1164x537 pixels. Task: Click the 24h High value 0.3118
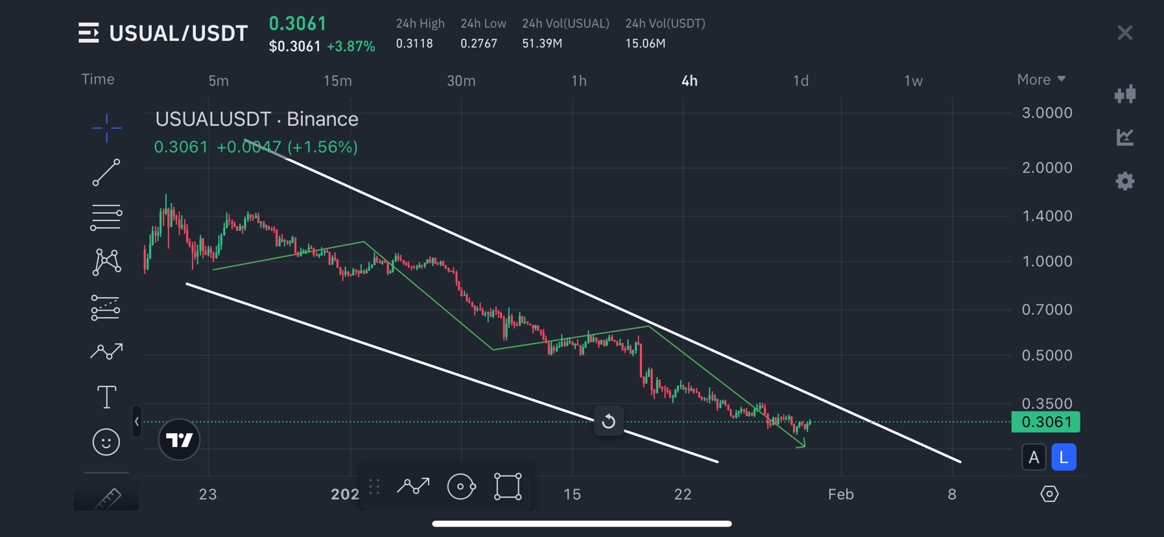click(x=414, y=43)
